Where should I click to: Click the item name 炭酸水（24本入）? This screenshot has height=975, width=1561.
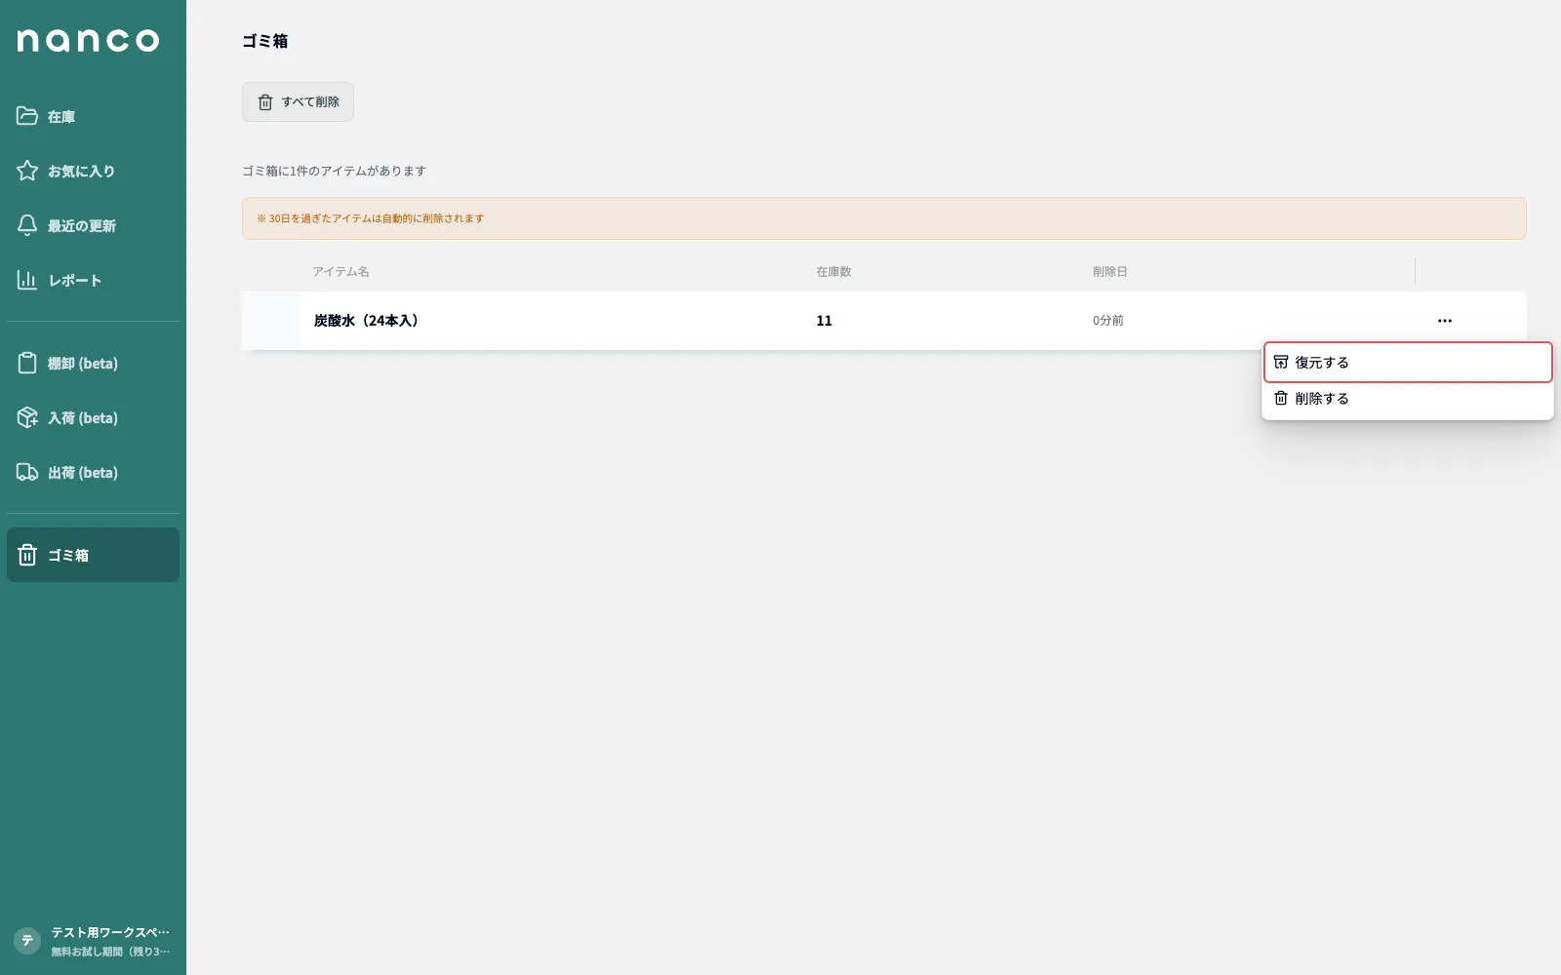[x=366, y=321]
